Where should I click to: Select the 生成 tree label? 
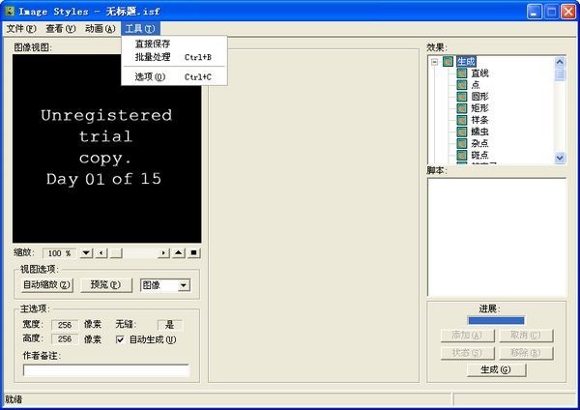coord(466,62)
